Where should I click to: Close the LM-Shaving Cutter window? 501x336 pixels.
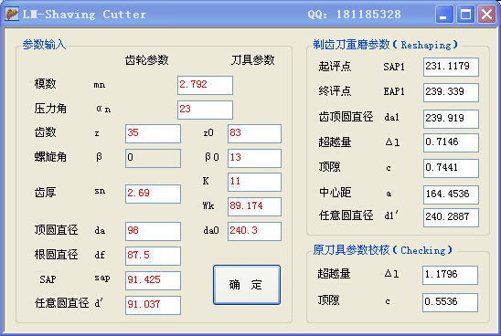click(486, 15)
